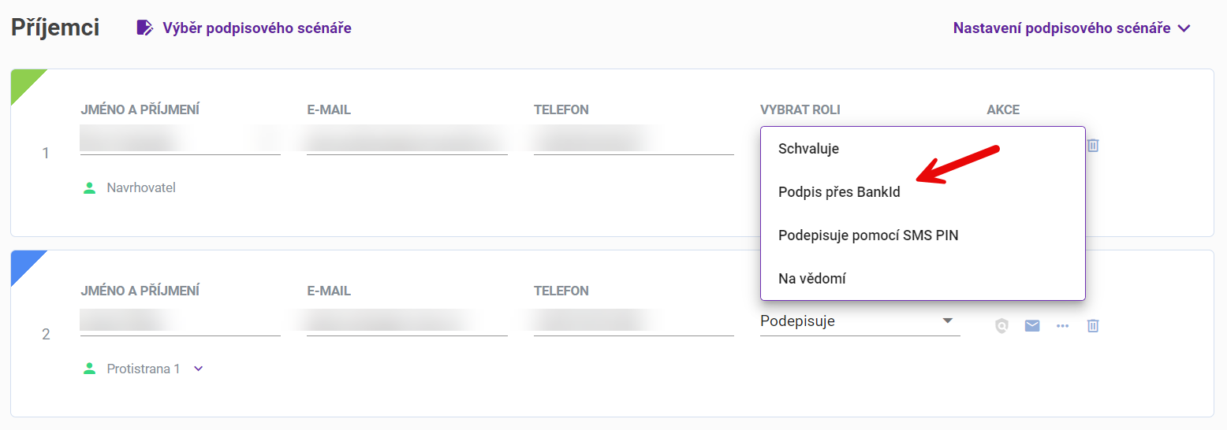Image resolution: width=1227 pixels, height=430 pixels.
Task: Delete recipient 1 with the trash icon
Action: tap(1093, 145)
